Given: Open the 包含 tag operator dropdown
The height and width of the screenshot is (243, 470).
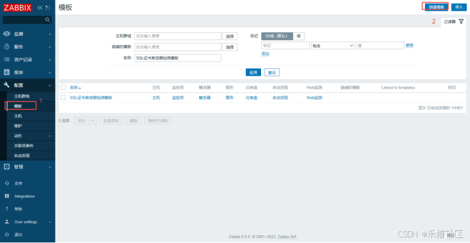Looking at the screenshot, I should (333, 46).
